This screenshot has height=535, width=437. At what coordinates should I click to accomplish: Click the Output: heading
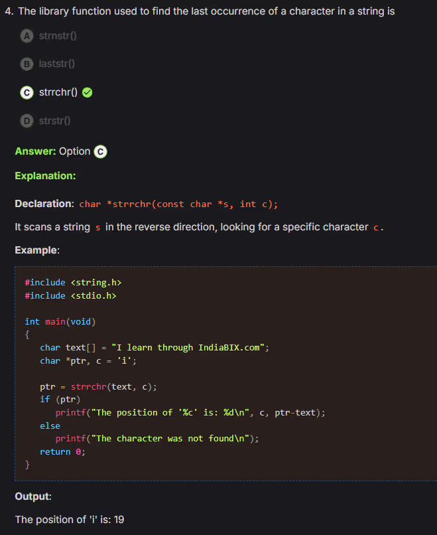tap(33, 497)
